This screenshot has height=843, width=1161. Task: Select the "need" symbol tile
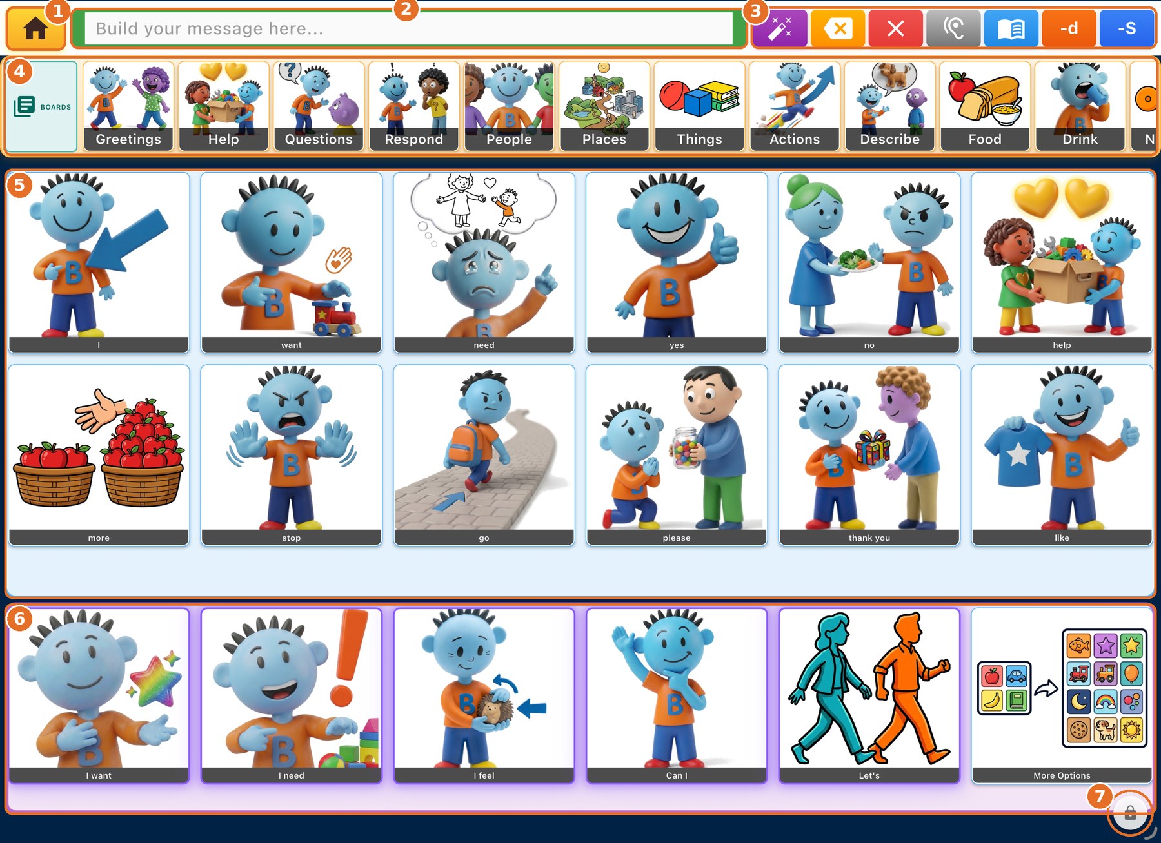click(484, 262)
